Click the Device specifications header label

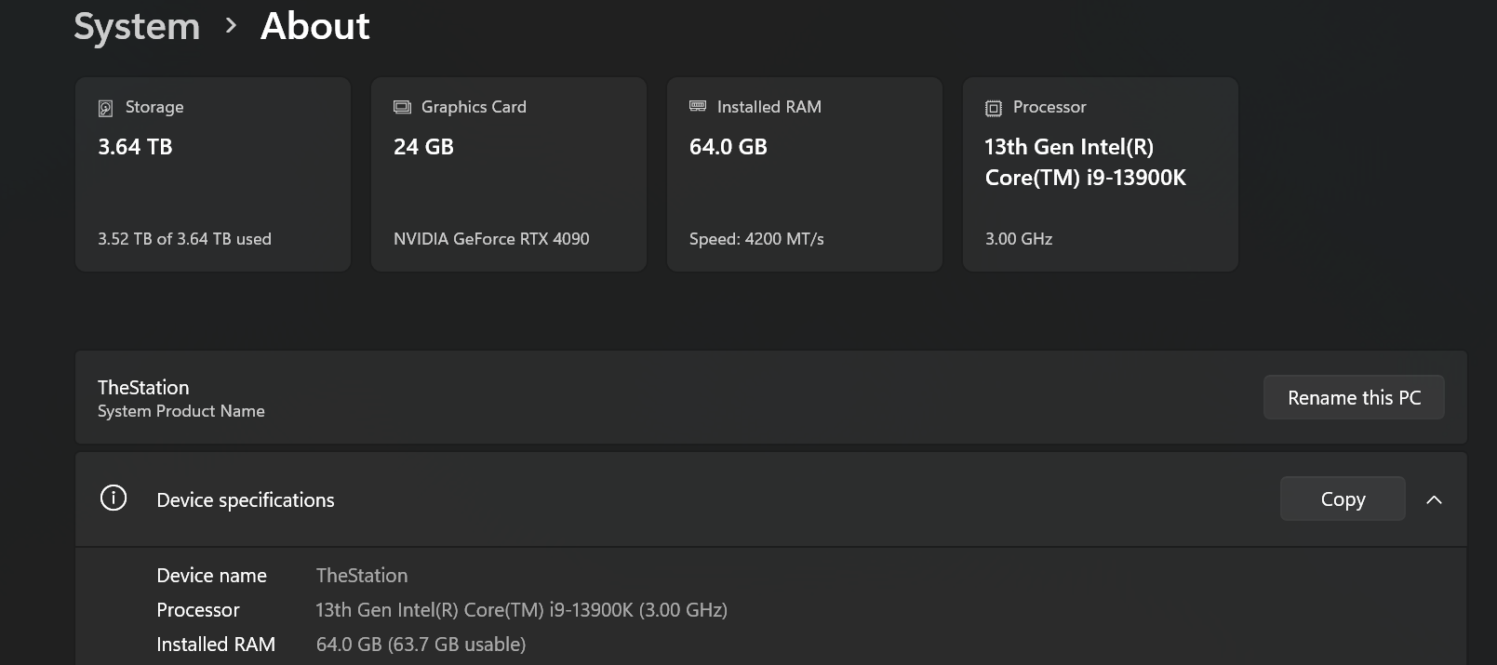click(246, 500)
